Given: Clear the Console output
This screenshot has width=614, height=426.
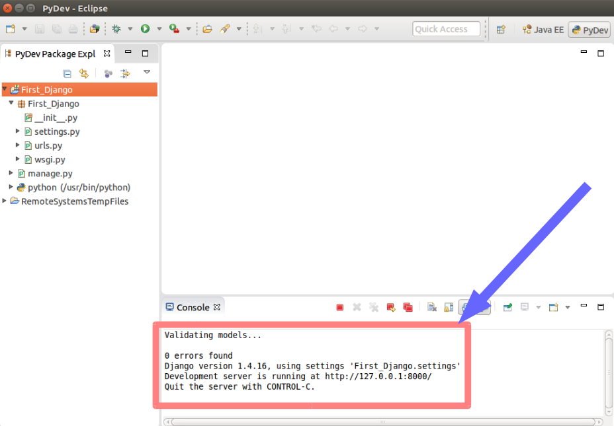Looking at the screenshot, I should 432,308.
